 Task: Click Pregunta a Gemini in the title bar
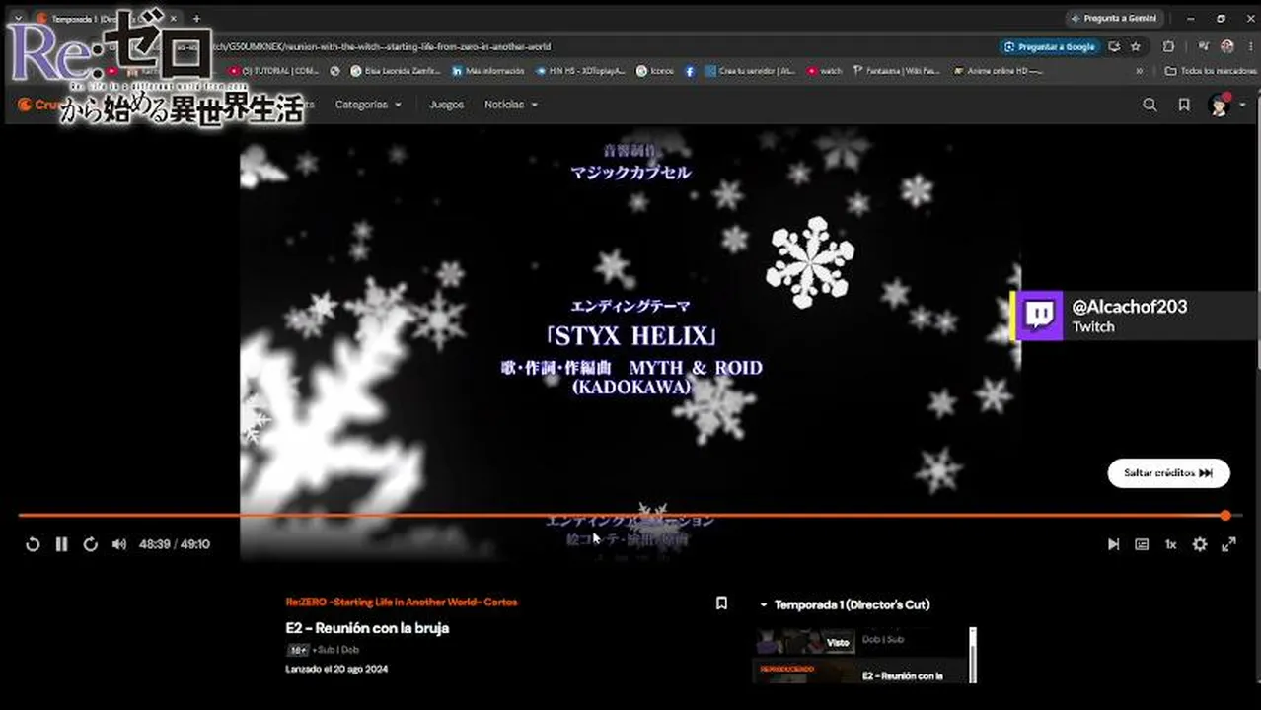(x=1115, y=18)
